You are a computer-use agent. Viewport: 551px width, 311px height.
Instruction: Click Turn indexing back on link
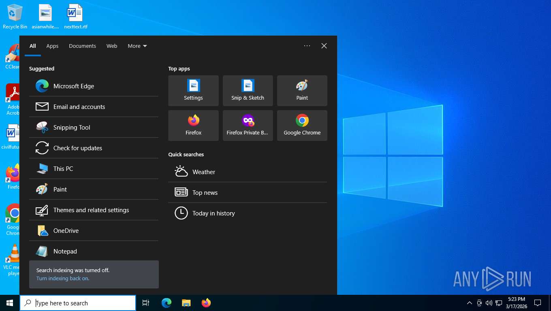tap(63, 278)
